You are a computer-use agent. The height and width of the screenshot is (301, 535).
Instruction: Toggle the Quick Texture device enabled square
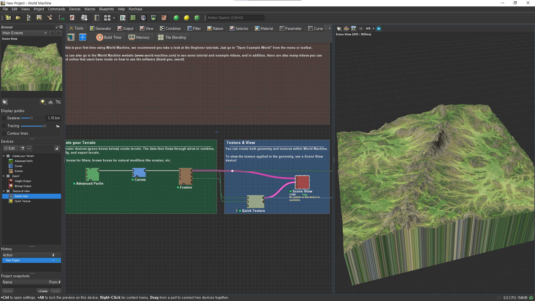240,211
